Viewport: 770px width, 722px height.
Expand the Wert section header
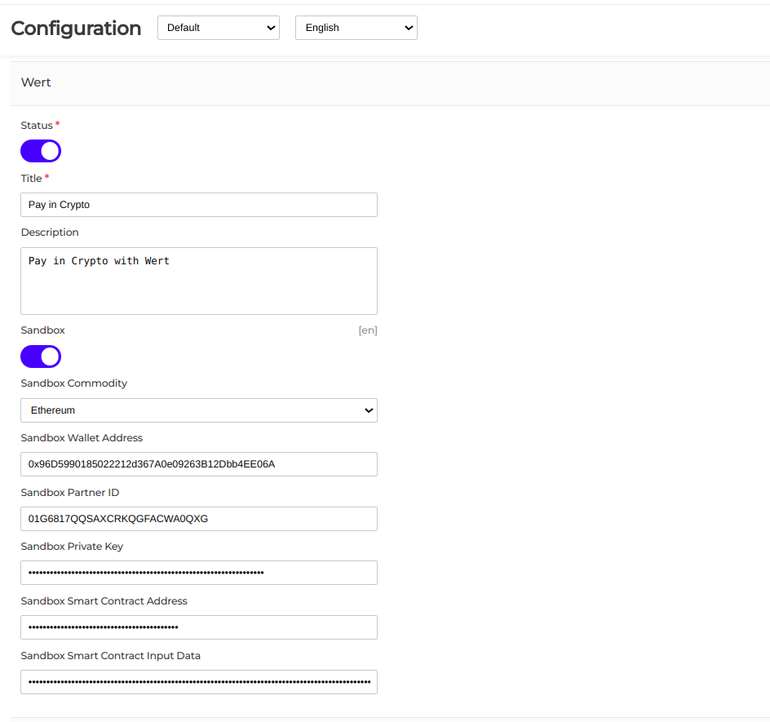(x=36, y=82)
